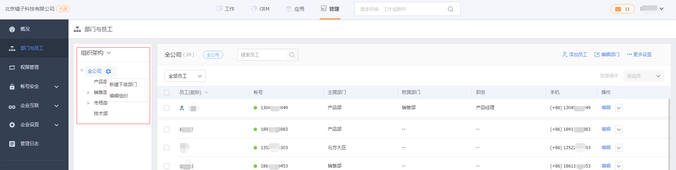Click the 全公司 pill tag beside count
Viewport: 676px width, 170px height.
click(213, 55)
